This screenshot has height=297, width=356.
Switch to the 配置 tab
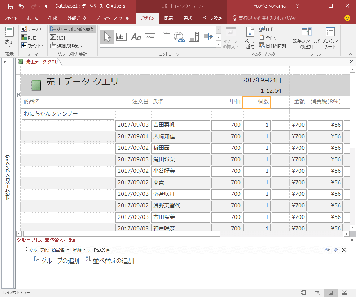(x=168, y=18)
